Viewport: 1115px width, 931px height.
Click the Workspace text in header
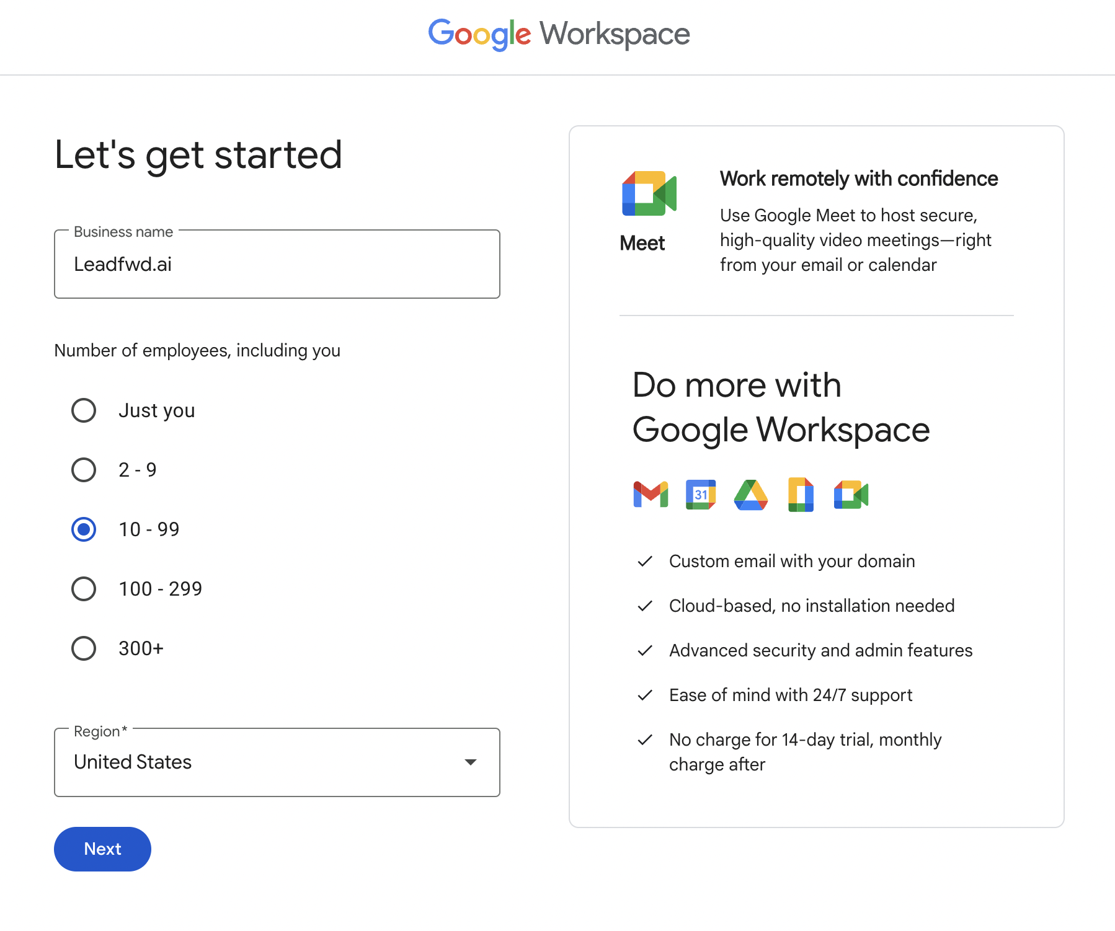[614, 34]
